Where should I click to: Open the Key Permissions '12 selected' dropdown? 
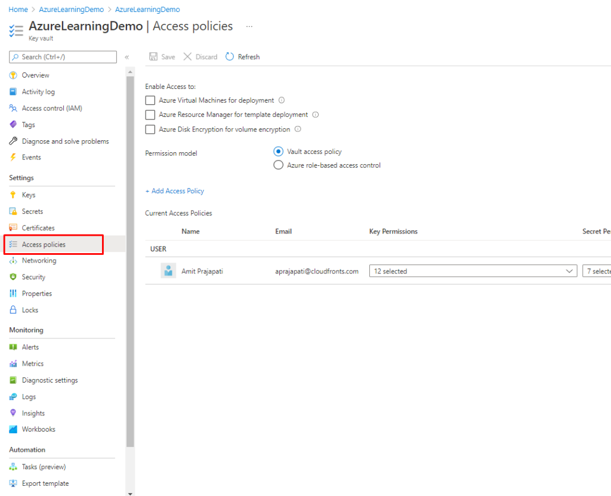(473, 271)
